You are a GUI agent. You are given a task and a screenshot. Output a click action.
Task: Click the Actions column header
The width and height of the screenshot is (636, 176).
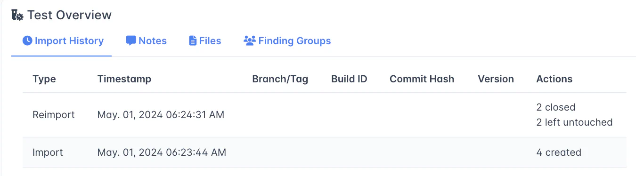pos(554,79)
